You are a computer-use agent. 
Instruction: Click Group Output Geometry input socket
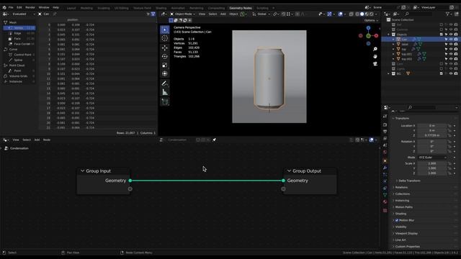pyautogui.click(x=283, y=181)
